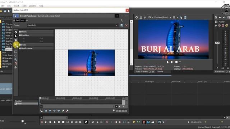Go to the previous keyframe

(50, 111)
